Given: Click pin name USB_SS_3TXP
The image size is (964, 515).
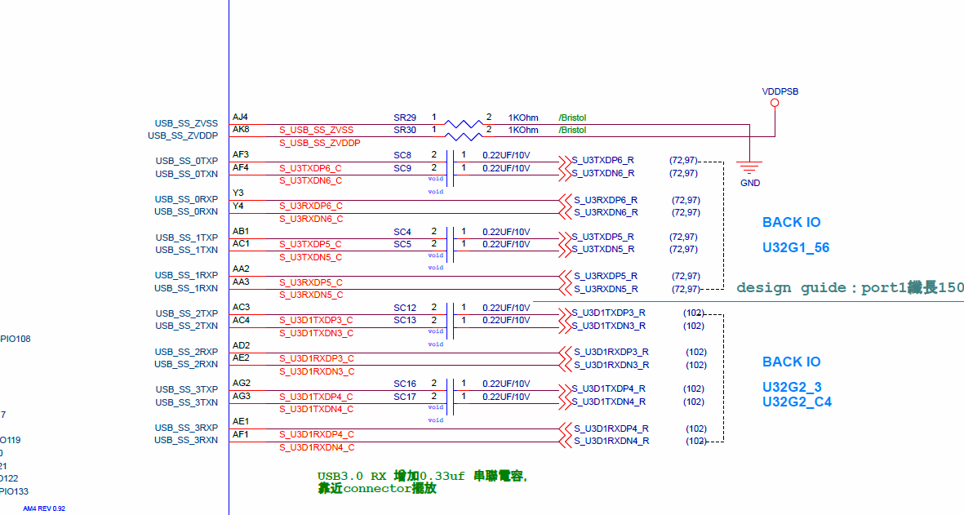Looking at the screenshot, I should [x=186, y=389].
